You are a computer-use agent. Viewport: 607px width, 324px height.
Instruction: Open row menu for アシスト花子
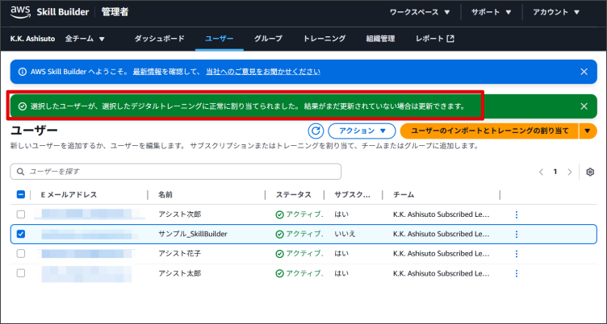click(517, 254)
